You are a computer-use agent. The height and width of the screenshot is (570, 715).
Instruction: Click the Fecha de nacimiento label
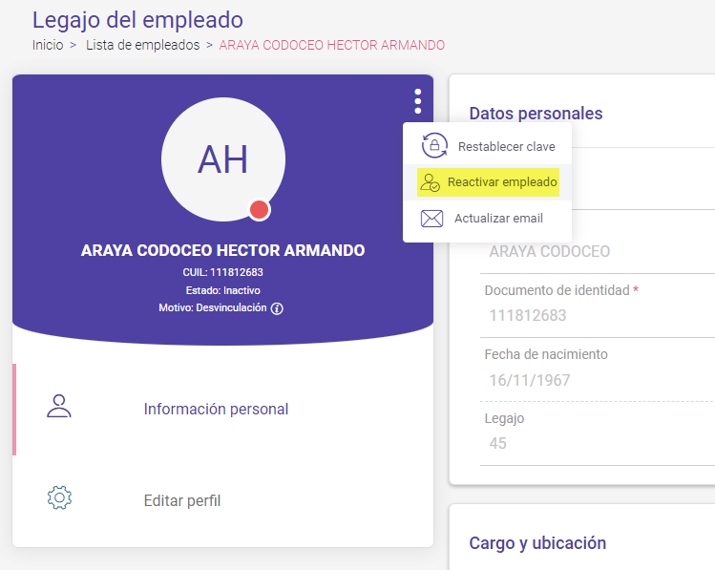tap(546, 354)
